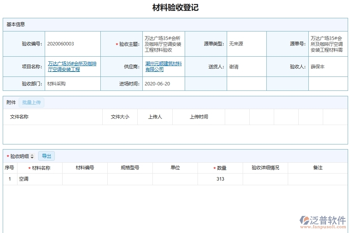The height and width of the screenshot is (233, 350).
Task: Select the quantity cell showing 313
Action: (x=220, y=179)
